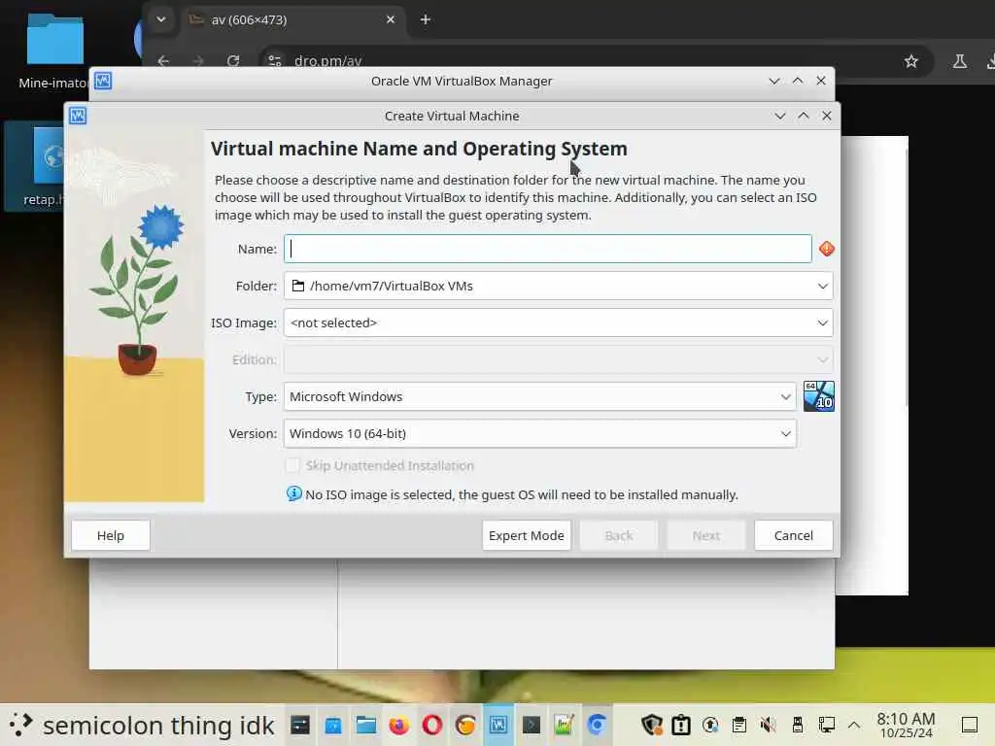Screen dimensions: 995x746
Task: Click the muted volume tray icon
Action: coord(768,725)
